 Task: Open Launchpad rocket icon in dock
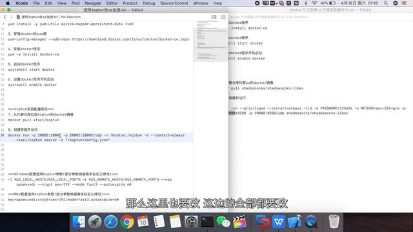pyautogui.click(x=95, y=222)
